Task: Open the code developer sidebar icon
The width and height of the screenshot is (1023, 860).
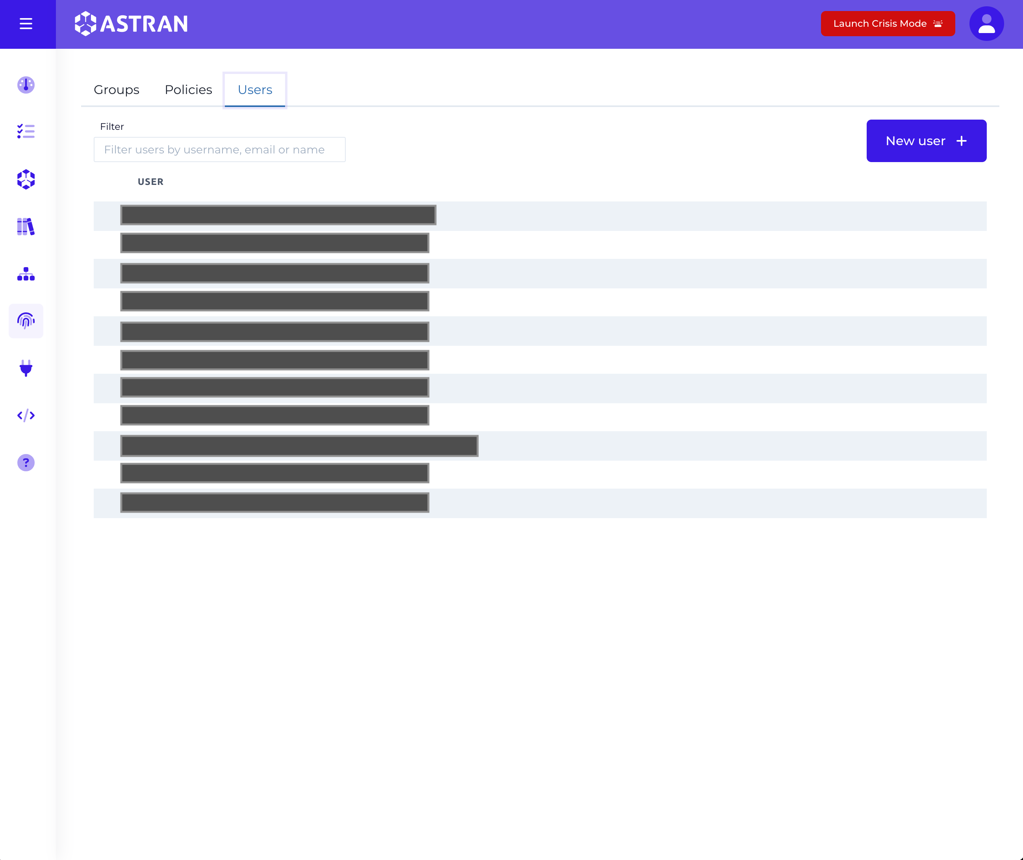Action: tap(26, 415)
